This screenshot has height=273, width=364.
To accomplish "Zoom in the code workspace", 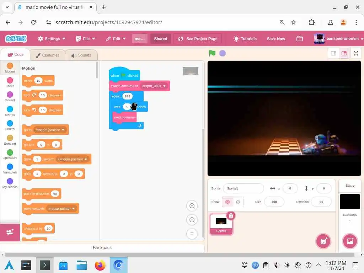I will pos(192,206).
